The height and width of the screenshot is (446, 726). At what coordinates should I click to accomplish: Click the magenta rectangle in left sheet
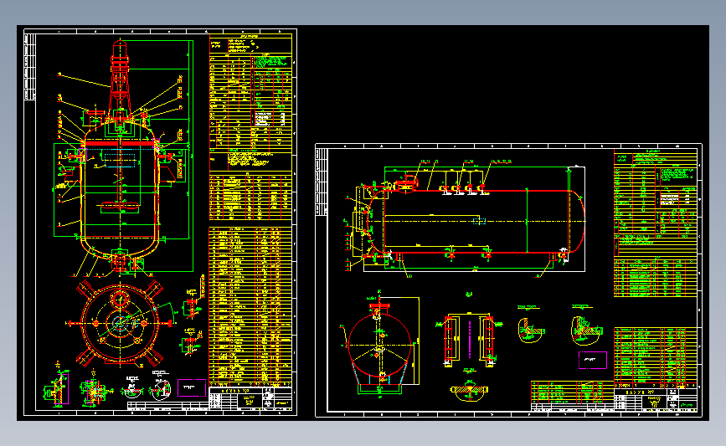pyautogui.click(x=192, y=387)
